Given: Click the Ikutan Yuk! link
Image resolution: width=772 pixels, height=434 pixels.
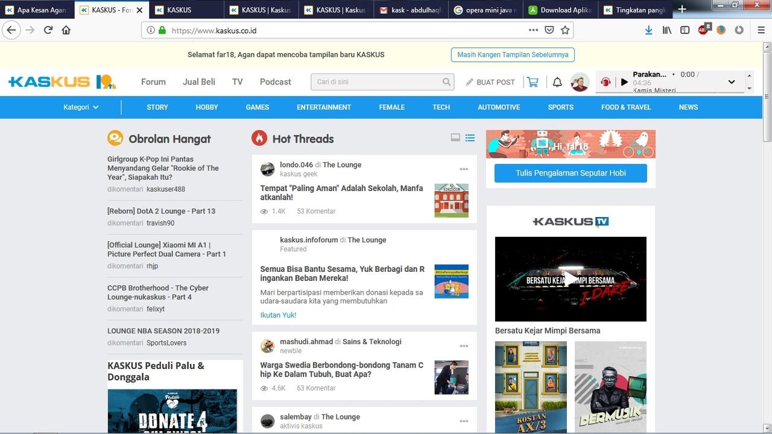Looking at the screenshot, I should (x=278, y=315).
